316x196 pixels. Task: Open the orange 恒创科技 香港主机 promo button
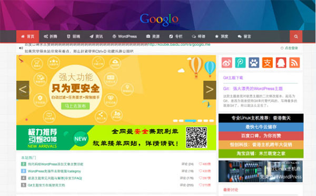click(261, 144)
